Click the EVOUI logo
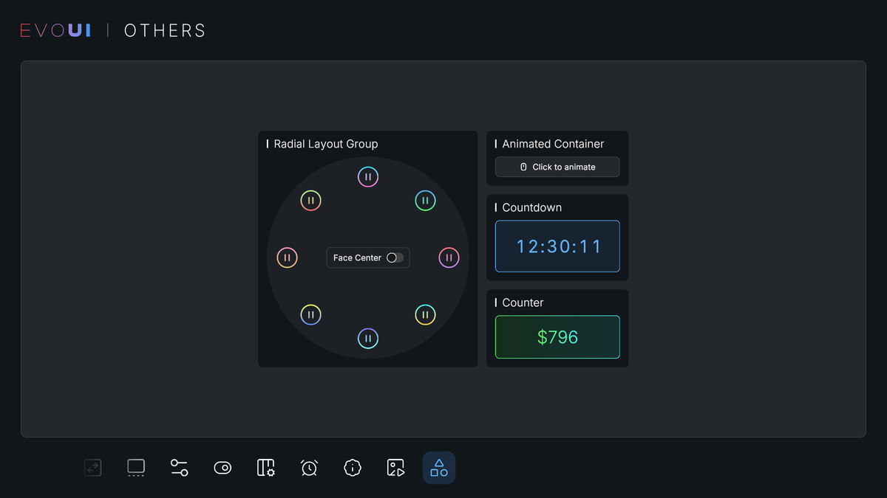Screen dimensions: 887x498 point(55,30)
